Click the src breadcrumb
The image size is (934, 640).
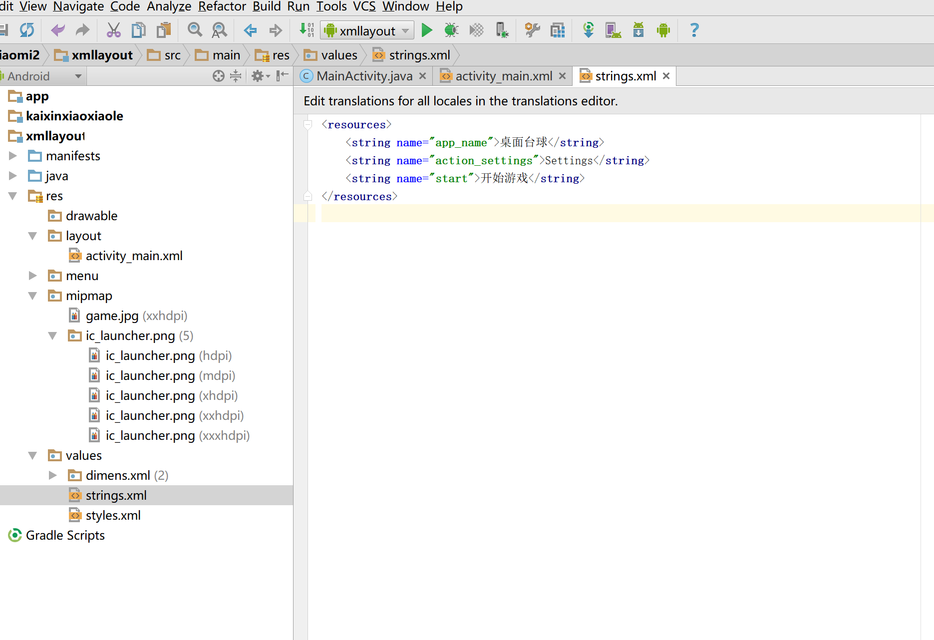pos(164,55)
